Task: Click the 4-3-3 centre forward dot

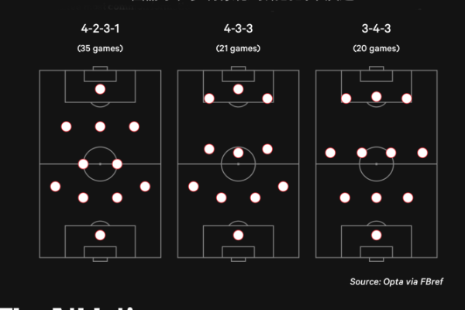Action: point(238,89)
